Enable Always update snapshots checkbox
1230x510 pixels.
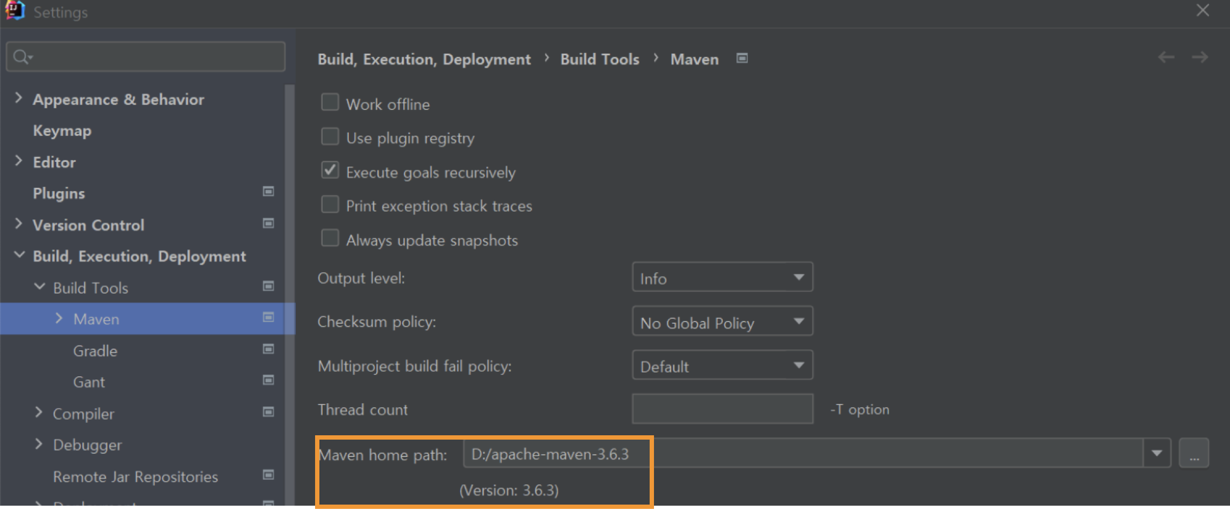[x=330, y=238]
